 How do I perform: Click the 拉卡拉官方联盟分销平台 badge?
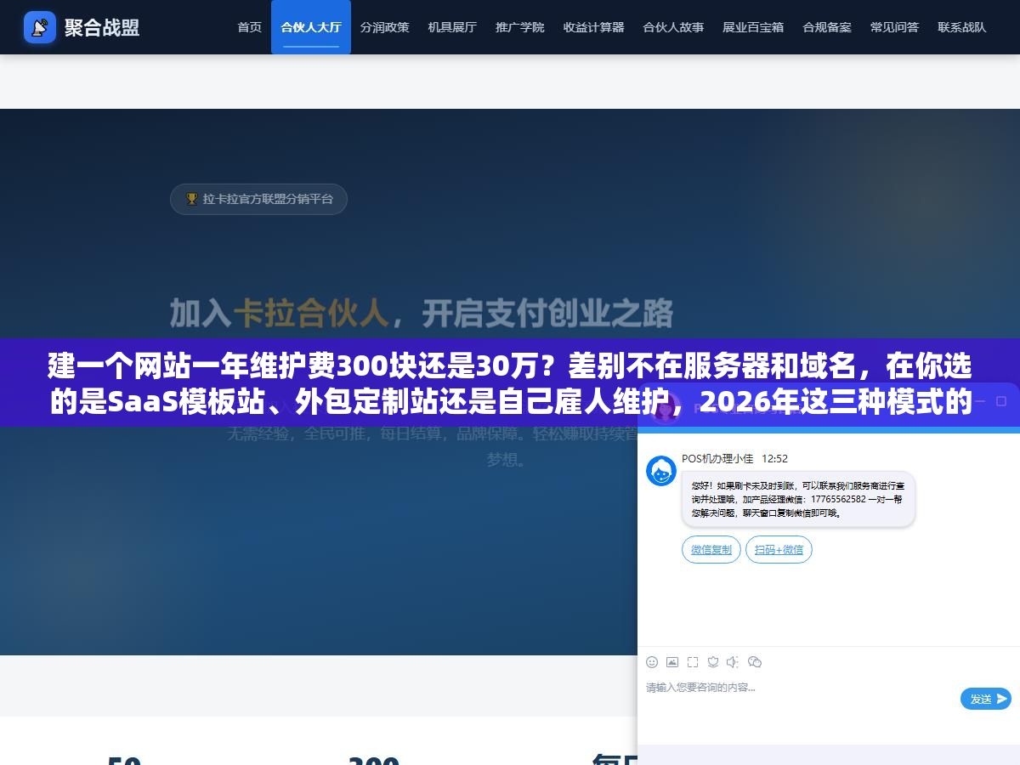click(258, 199)
